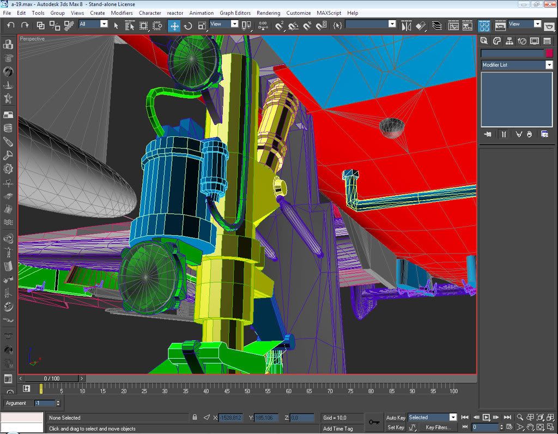The image size is (558, 434).
Task: Open the Modifiers menu
Action: 122,13
